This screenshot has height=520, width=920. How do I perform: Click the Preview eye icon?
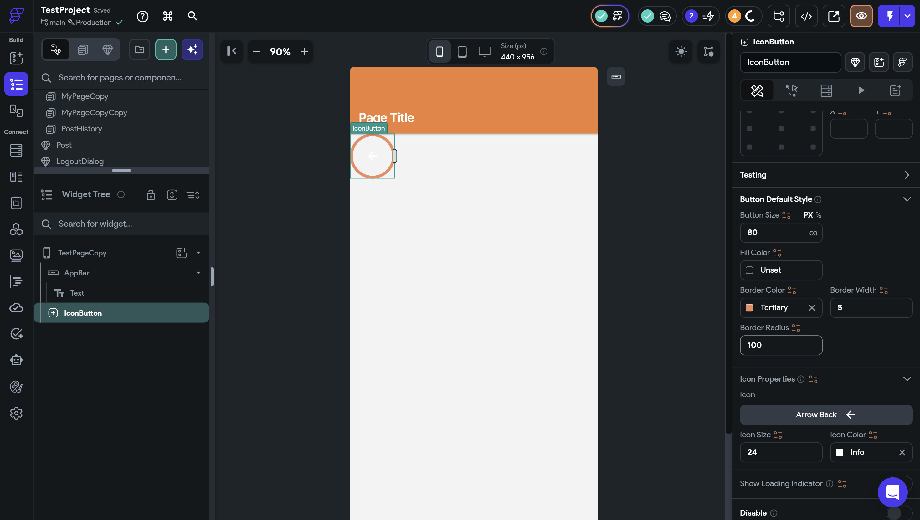(x=861, y=16)
